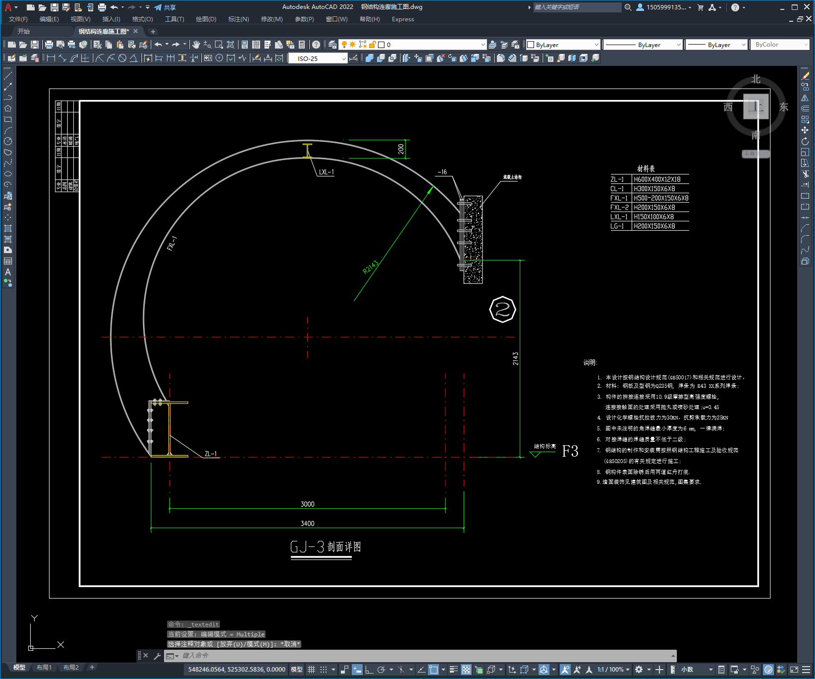Click the Plot printer icon in standard toolbar
The width and height of the screenshot is (815, 679).
pos(49,45)
